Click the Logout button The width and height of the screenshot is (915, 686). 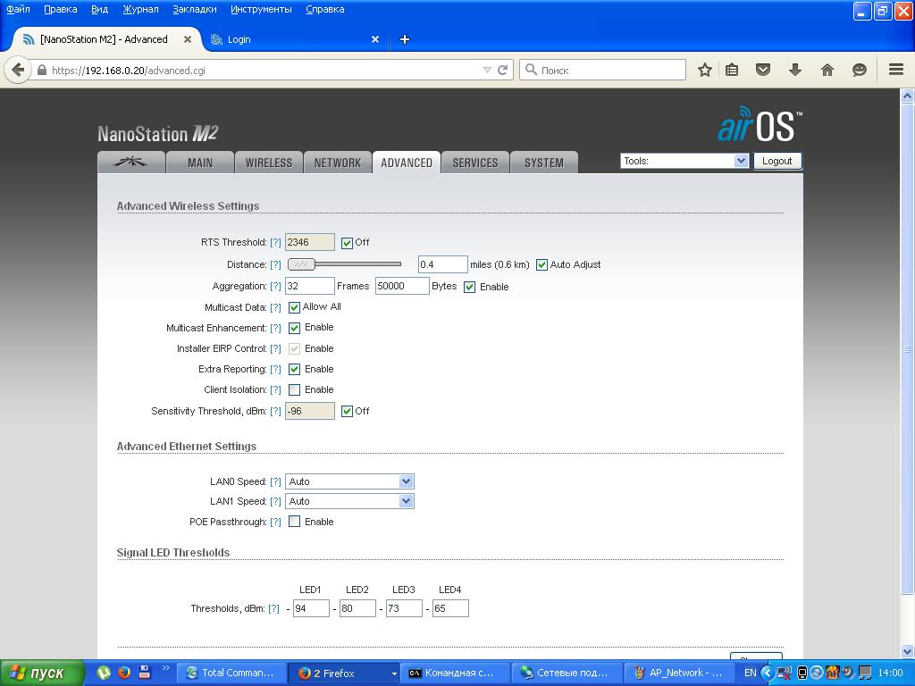click(777, 161)
